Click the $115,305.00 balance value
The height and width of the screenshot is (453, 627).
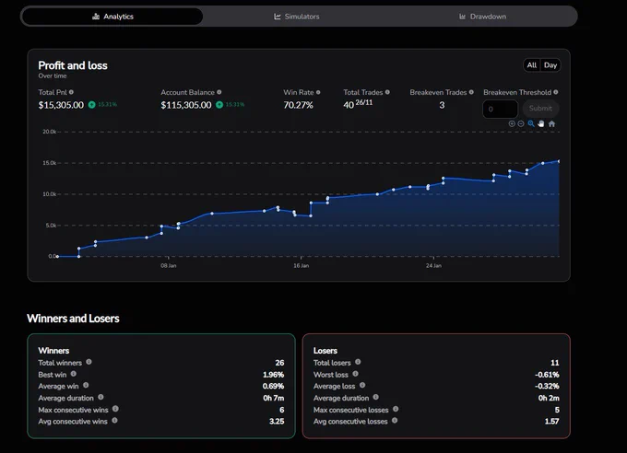click(186, 105)
